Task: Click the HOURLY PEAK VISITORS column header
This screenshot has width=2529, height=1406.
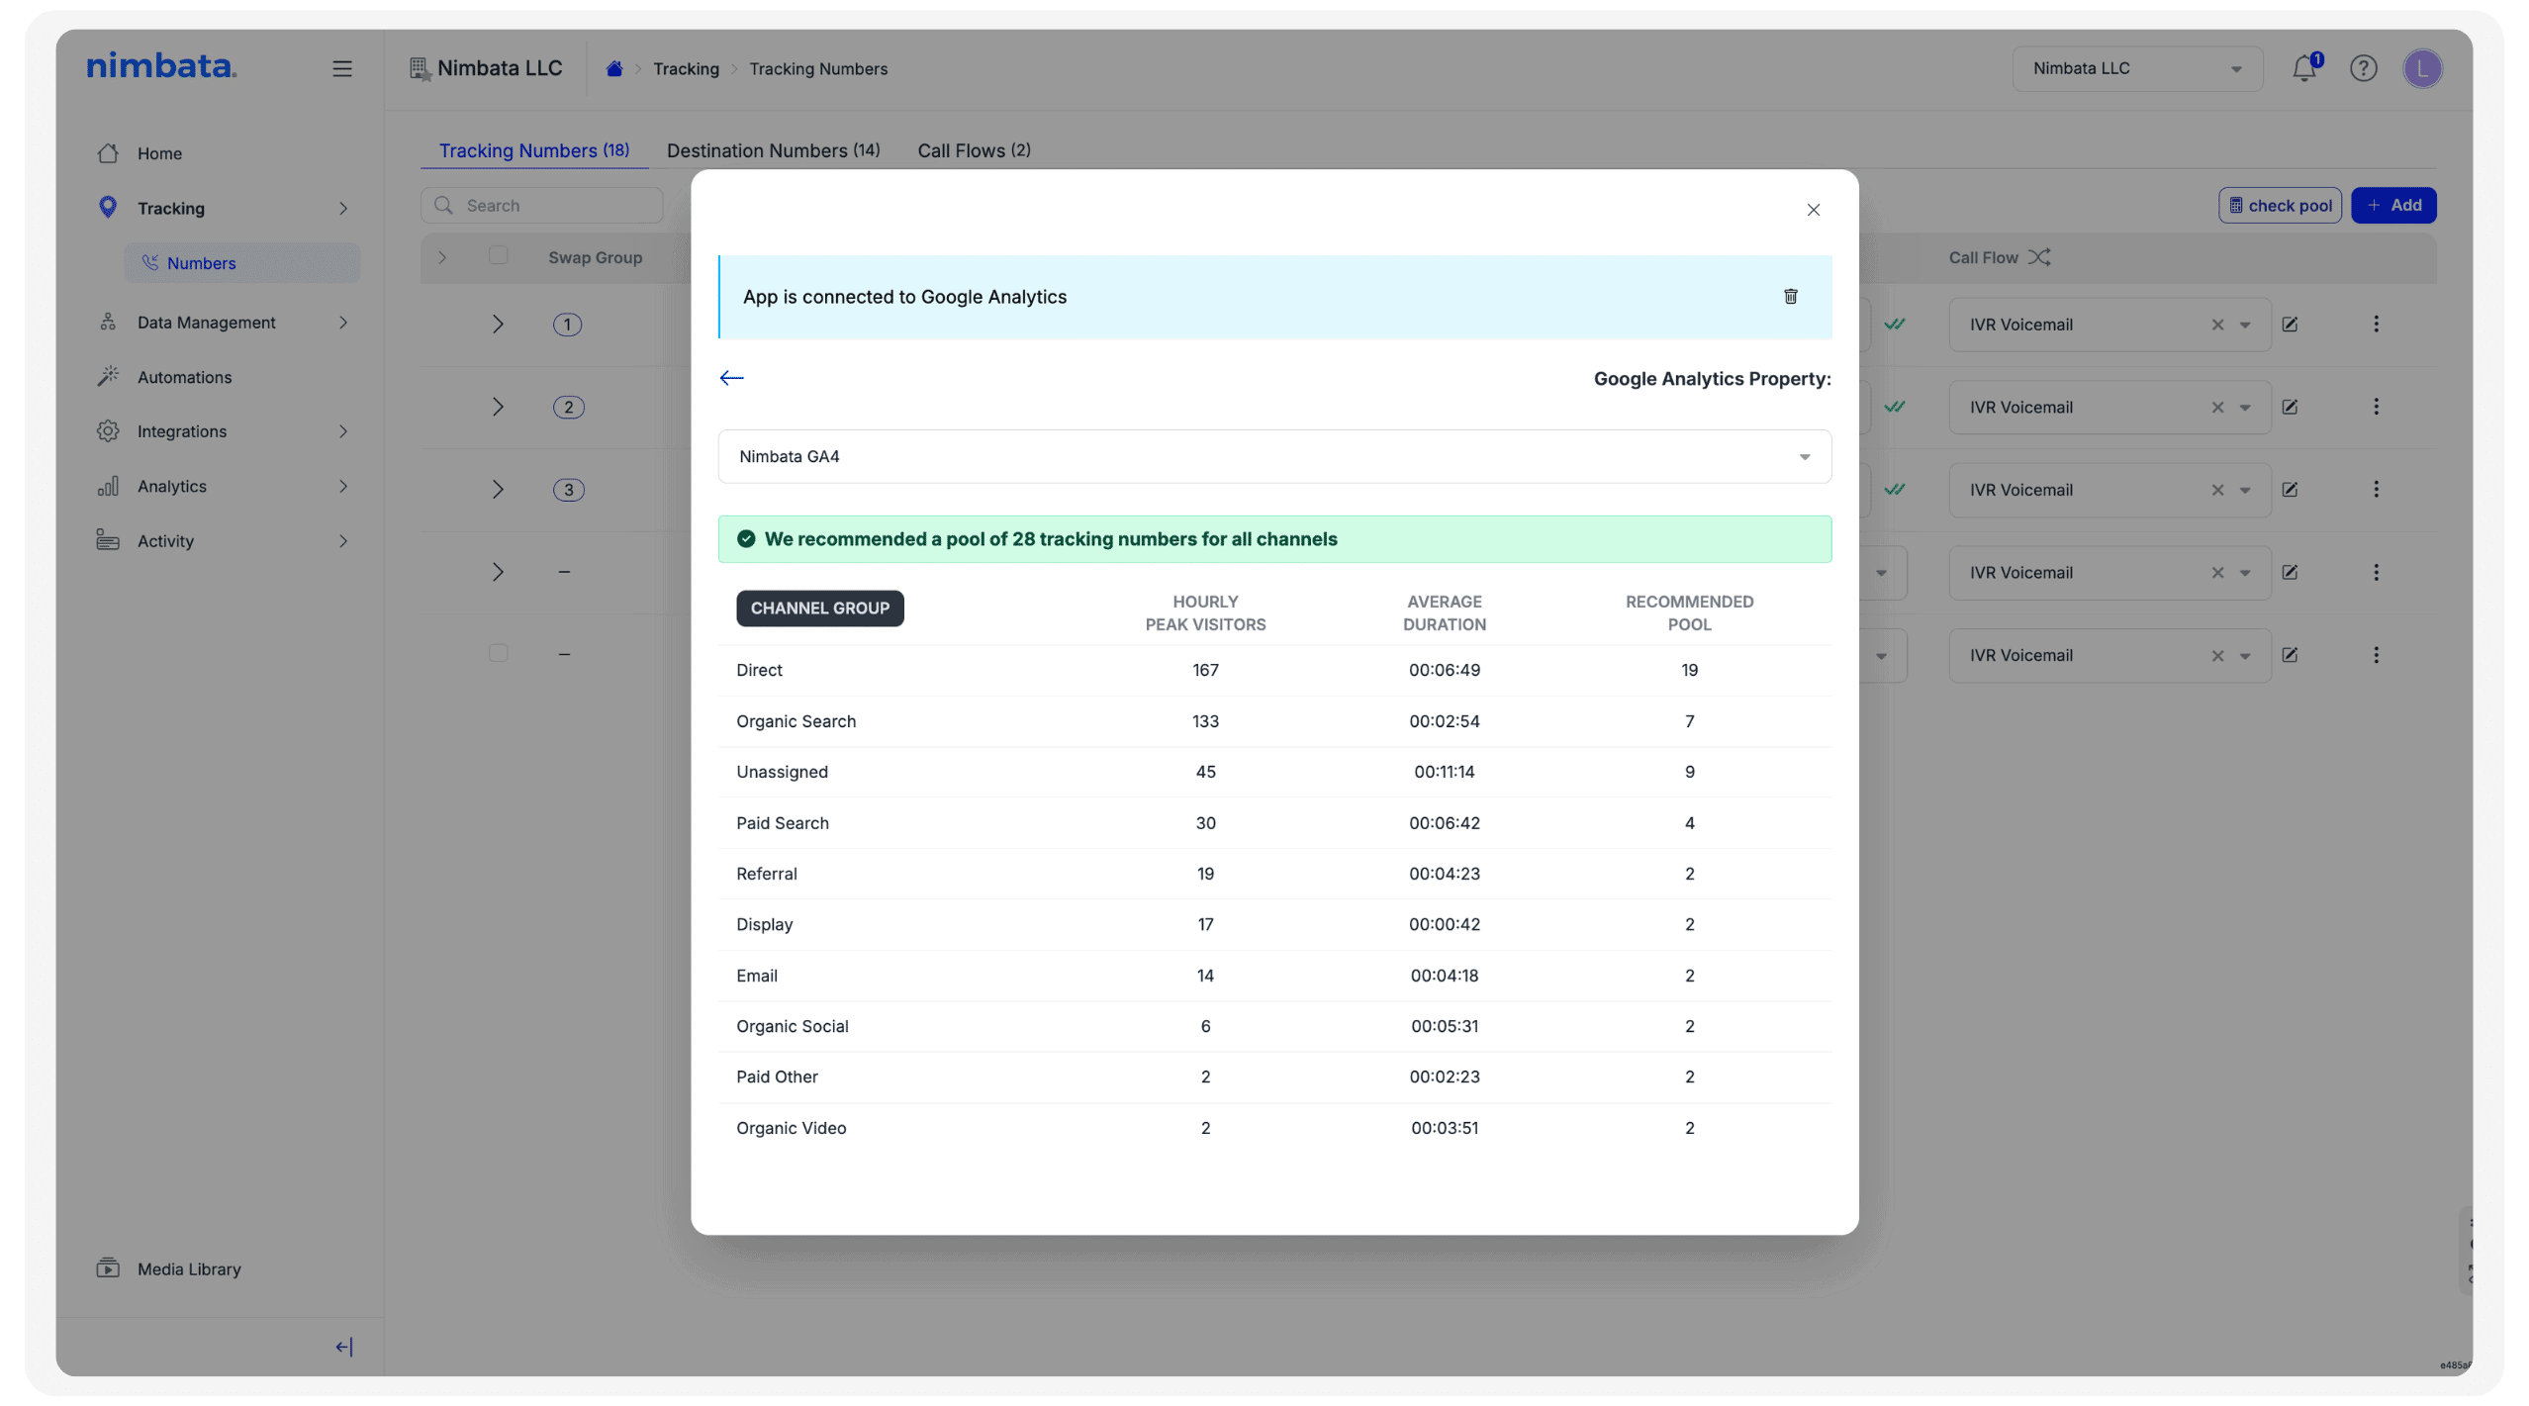Action: coord(1205,613)
